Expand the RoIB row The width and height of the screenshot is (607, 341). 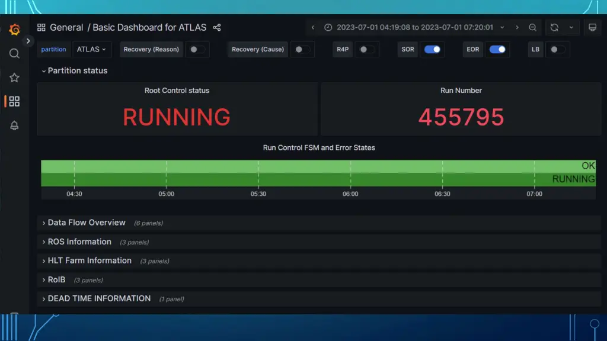click(318, 279)
